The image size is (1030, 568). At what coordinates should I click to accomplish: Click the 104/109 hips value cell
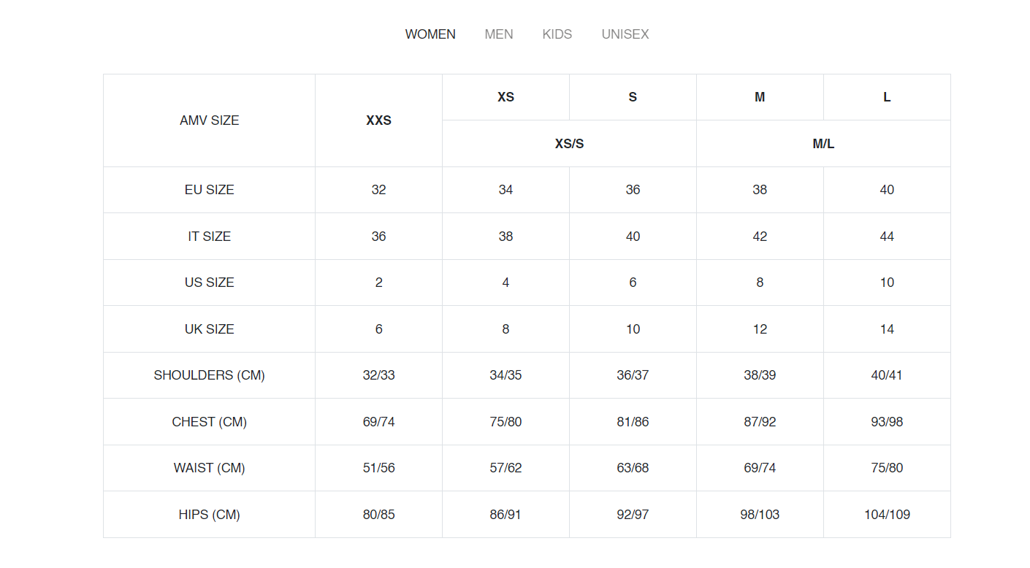pos(887,515)
